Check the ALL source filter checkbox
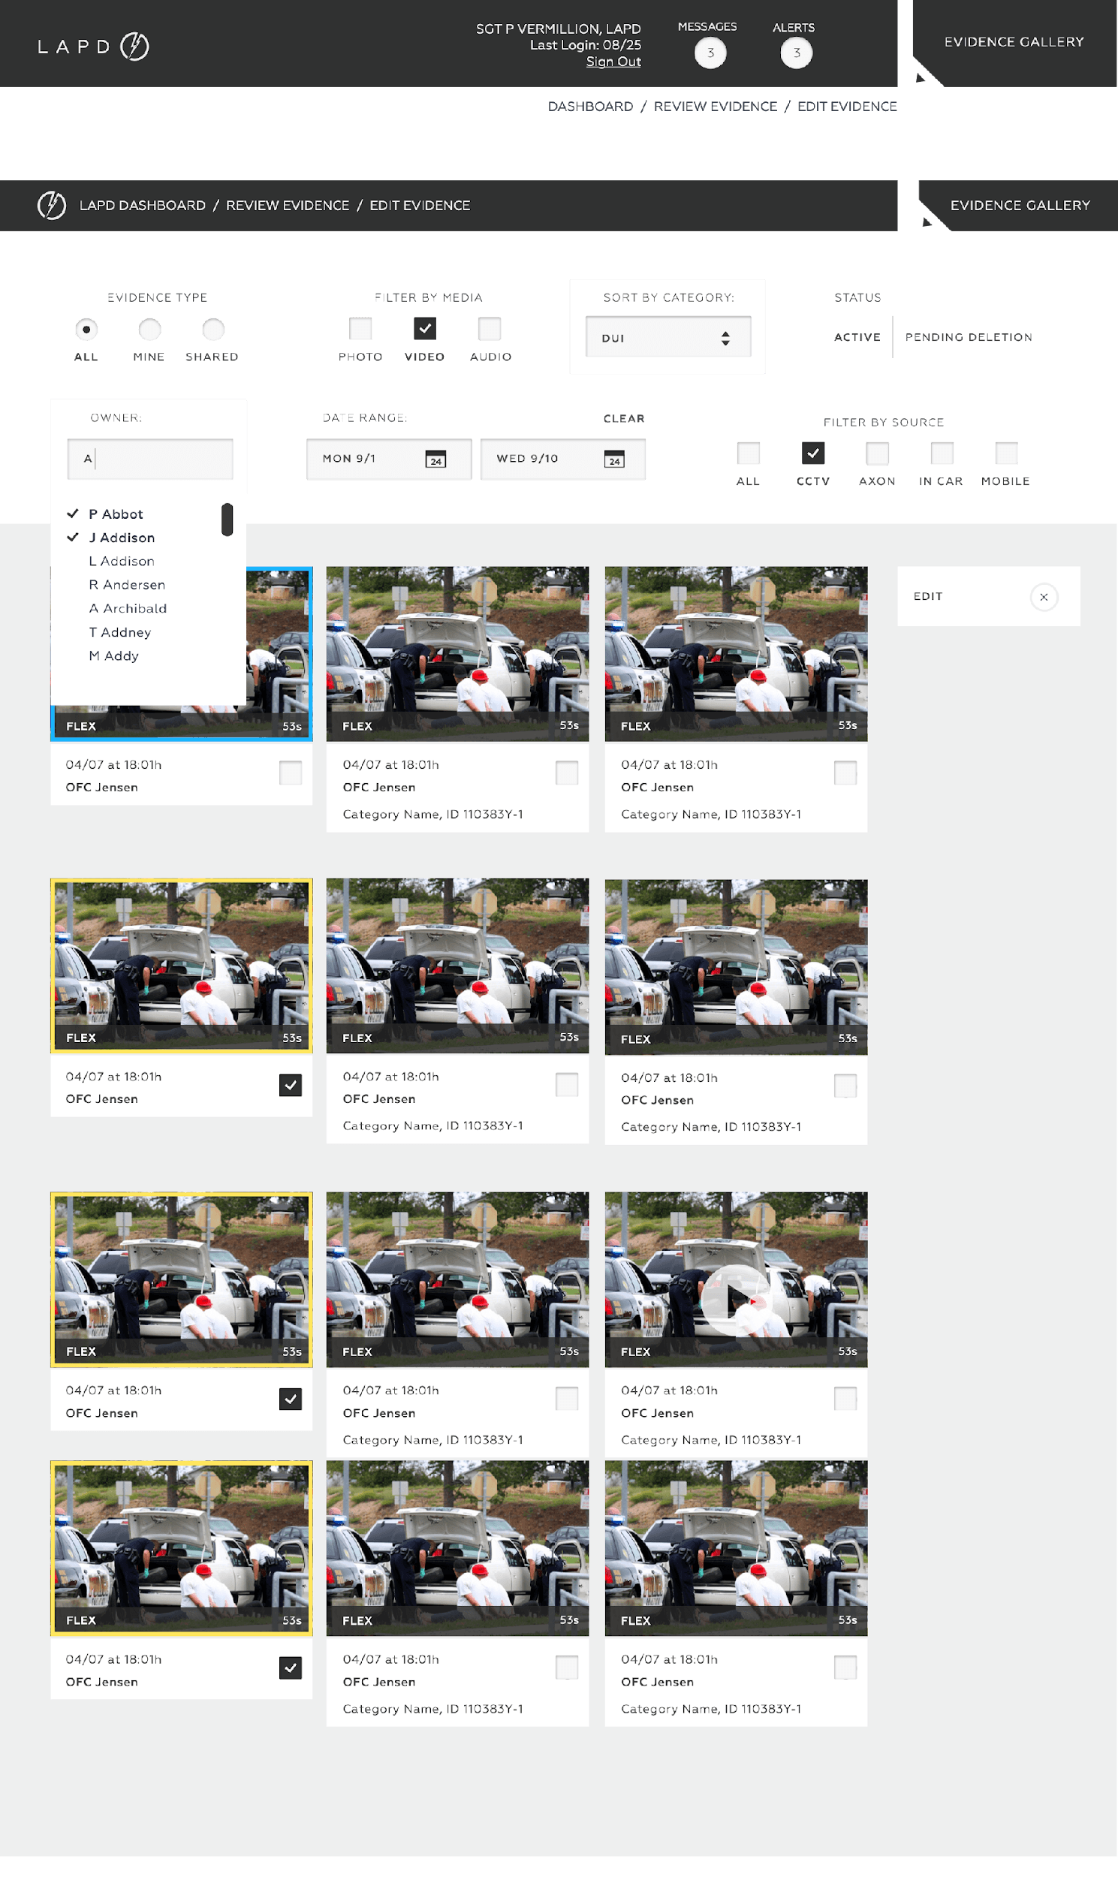1118x1877 pixels. pos(748,453)
